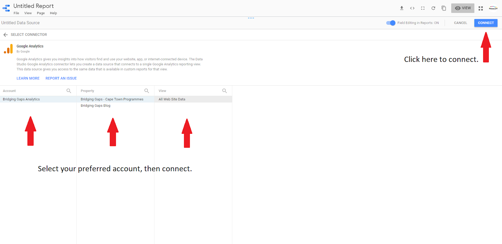Click the Data Studio logo icon
The image size is (502, 244).
pyautogui.click(x=6, y=8)
